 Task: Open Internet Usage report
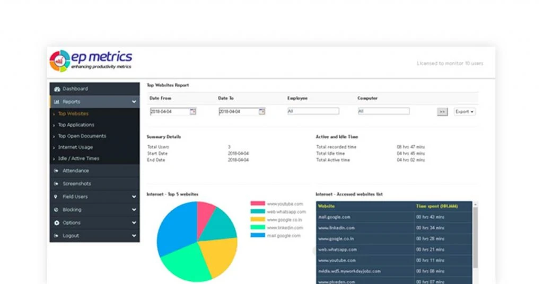75,147
